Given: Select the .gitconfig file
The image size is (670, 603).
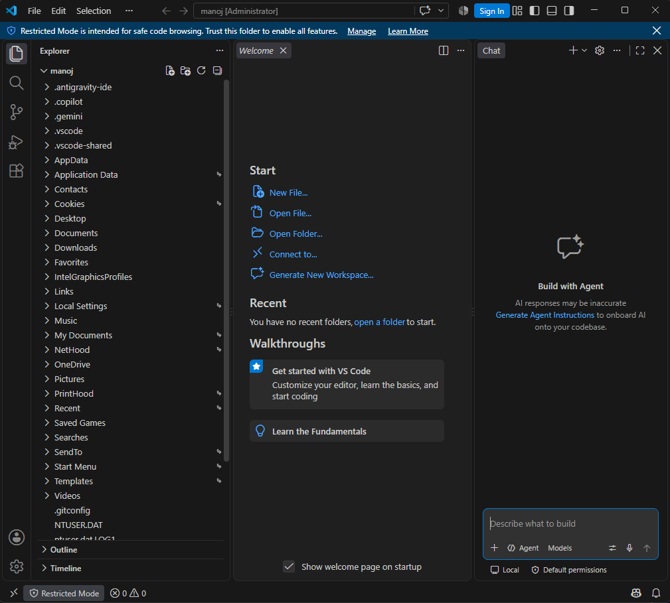Looking at the screenshot, I should 131,510.
